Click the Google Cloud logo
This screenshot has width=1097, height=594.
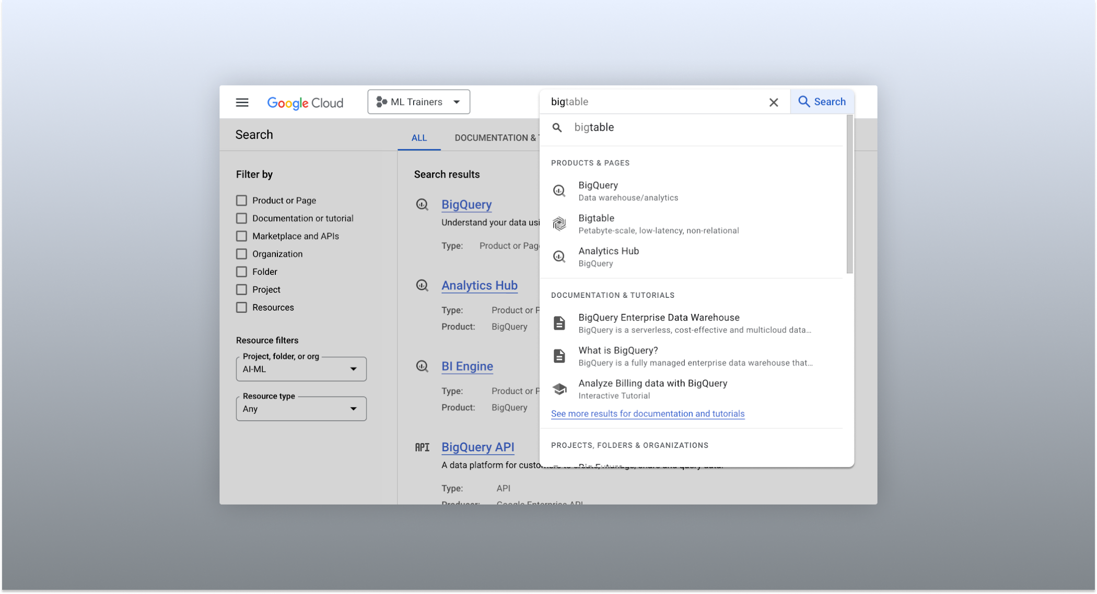click(x=305, y=103)
